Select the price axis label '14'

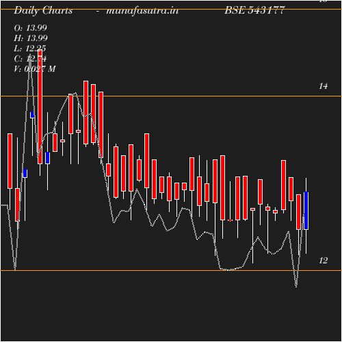coord(323,86)
